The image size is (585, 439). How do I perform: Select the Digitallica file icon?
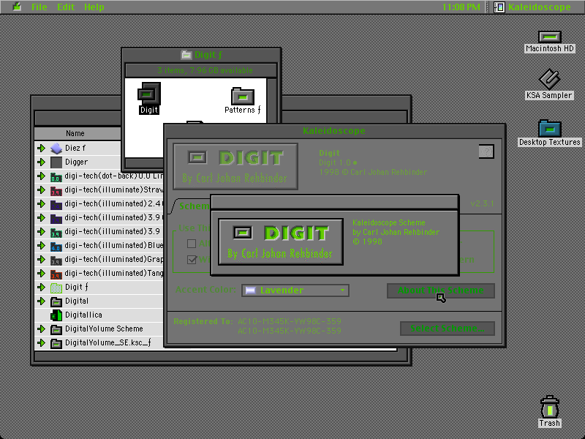[x=56, y=315]
